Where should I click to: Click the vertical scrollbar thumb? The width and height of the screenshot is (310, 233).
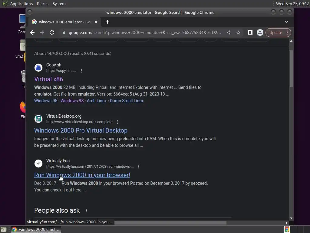tap(291, 68)
